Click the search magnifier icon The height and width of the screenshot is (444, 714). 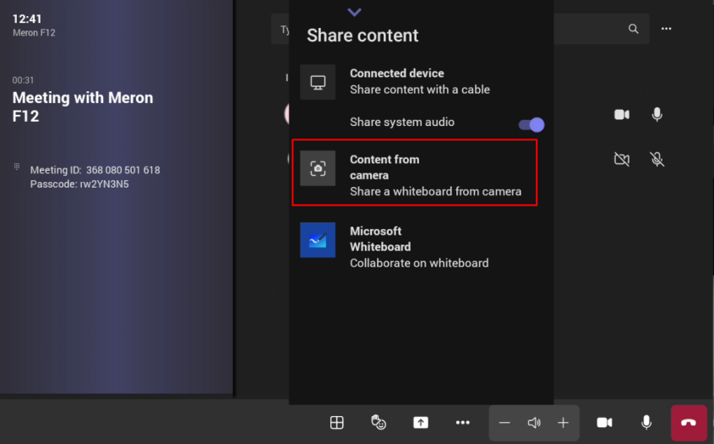(x=634, y=29)
